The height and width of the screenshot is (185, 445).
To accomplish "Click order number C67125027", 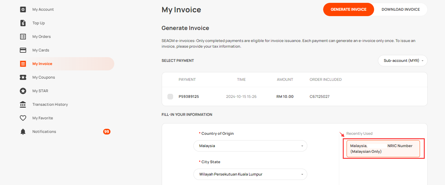I will [319, 97].
